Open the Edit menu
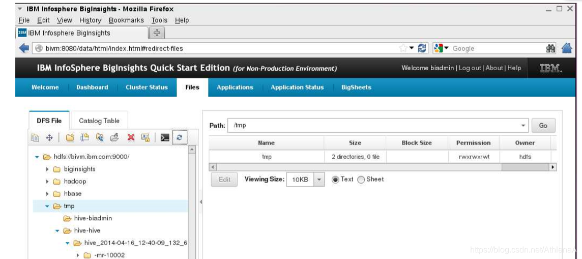Viewport: 582px width, 259px height. [43, 20]
